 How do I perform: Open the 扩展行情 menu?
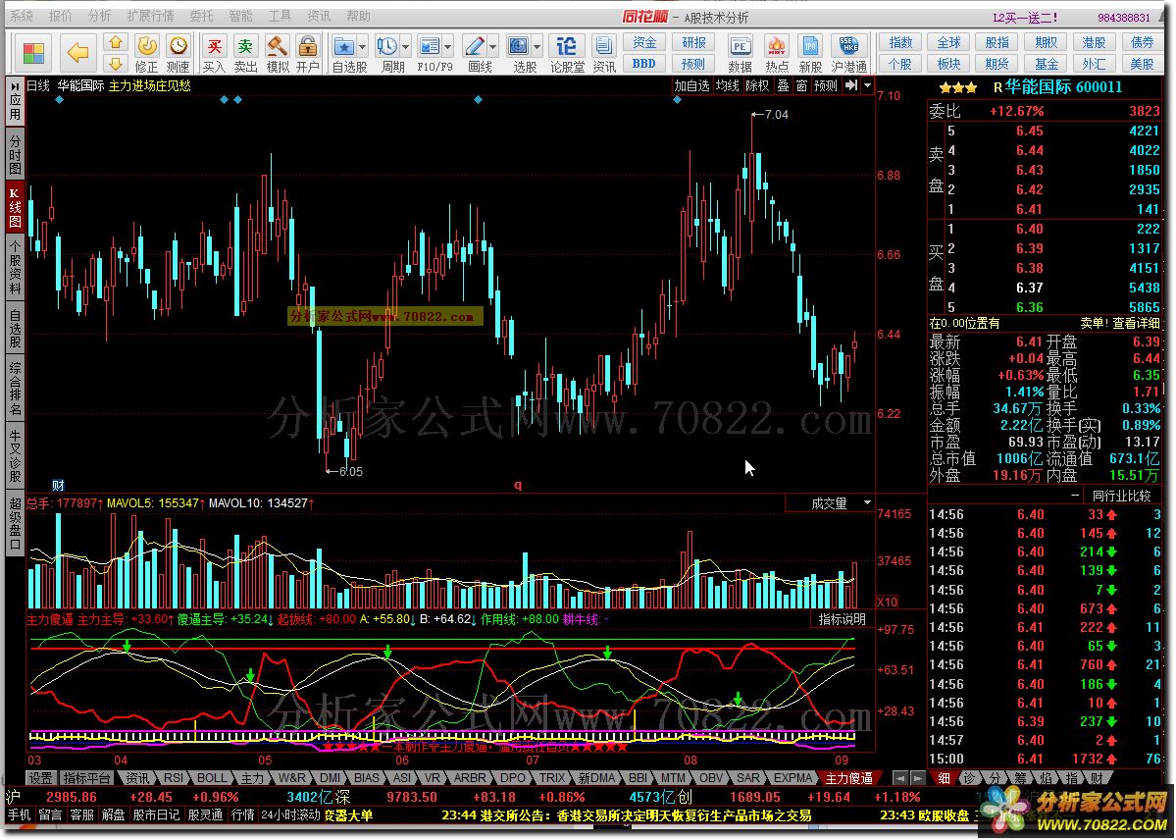tap(150, 16)
